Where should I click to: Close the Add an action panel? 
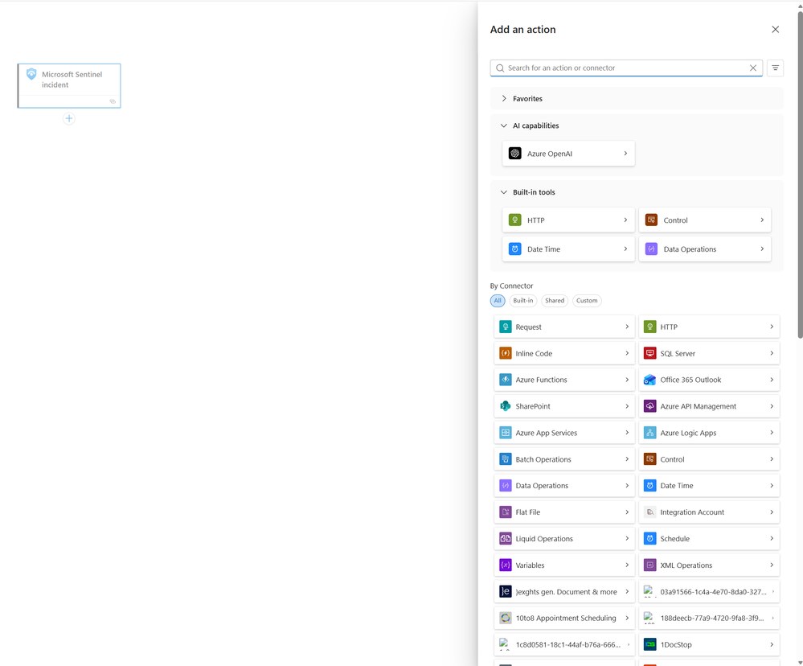776,29
